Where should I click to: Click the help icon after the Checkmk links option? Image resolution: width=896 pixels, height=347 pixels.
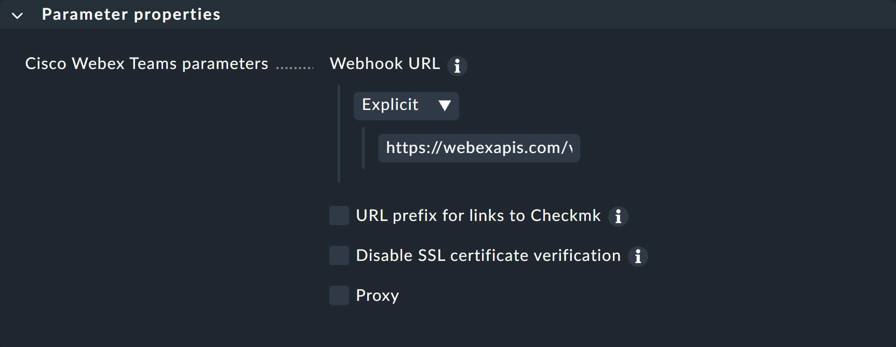618,216
